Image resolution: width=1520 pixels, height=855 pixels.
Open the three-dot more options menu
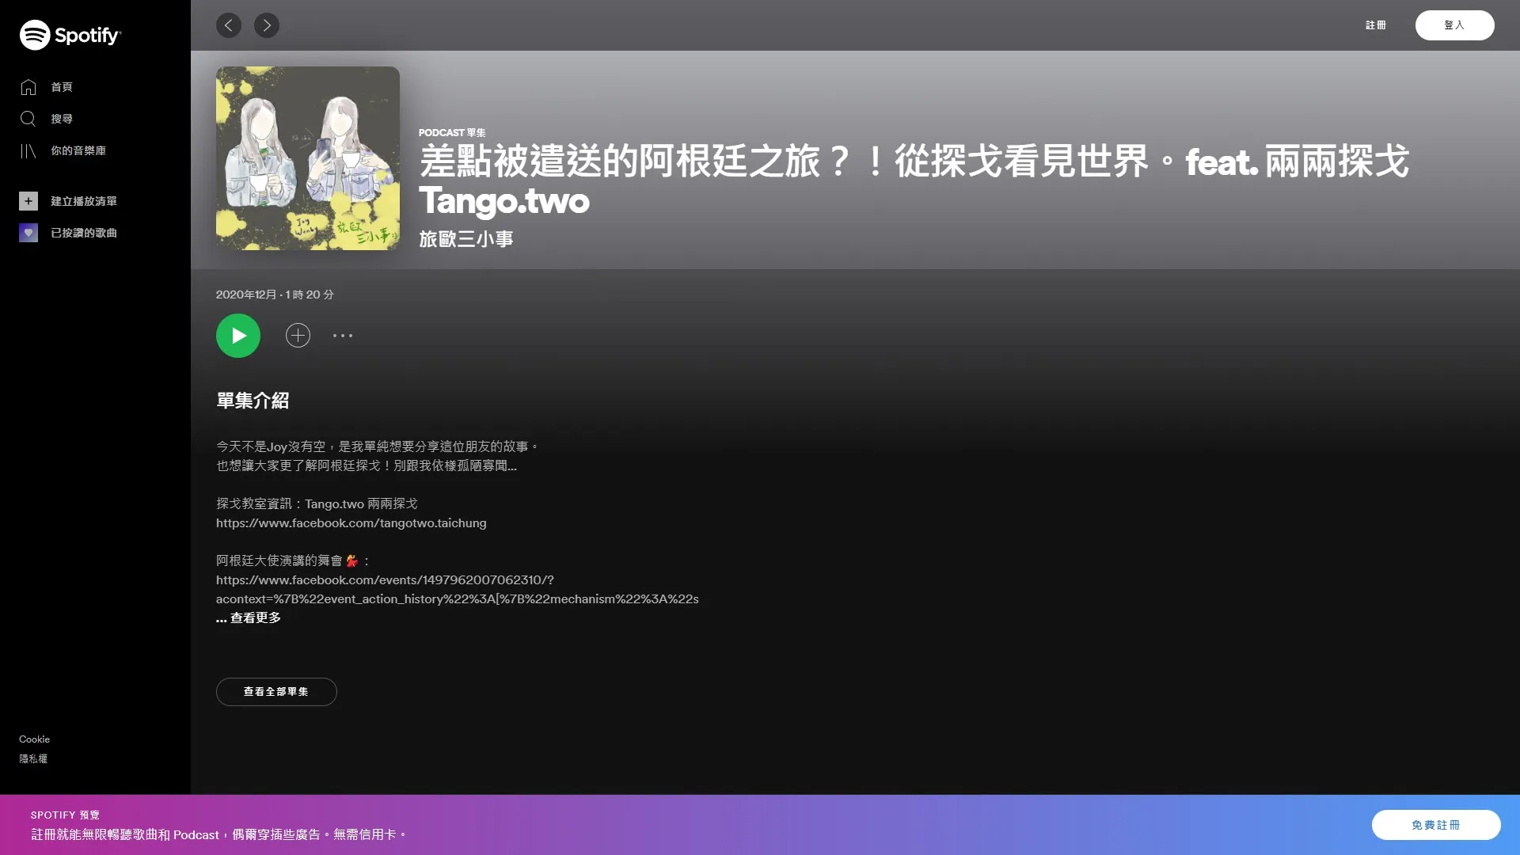(x=343, y=336)
